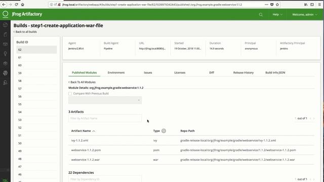Screen dimensions: 324x182
Task: Switch to Licenses tab
Action: [180, 73]
